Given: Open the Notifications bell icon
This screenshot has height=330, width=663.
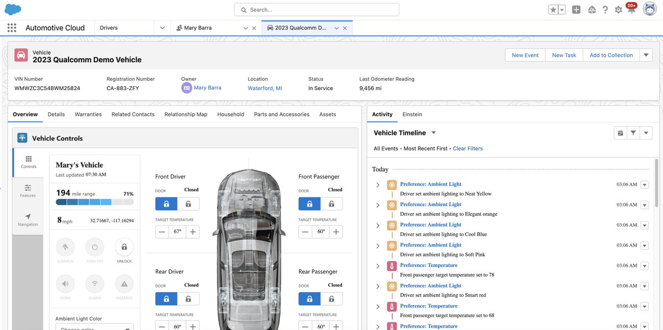Looking at the screenshot, I should [x=632, y=9].
